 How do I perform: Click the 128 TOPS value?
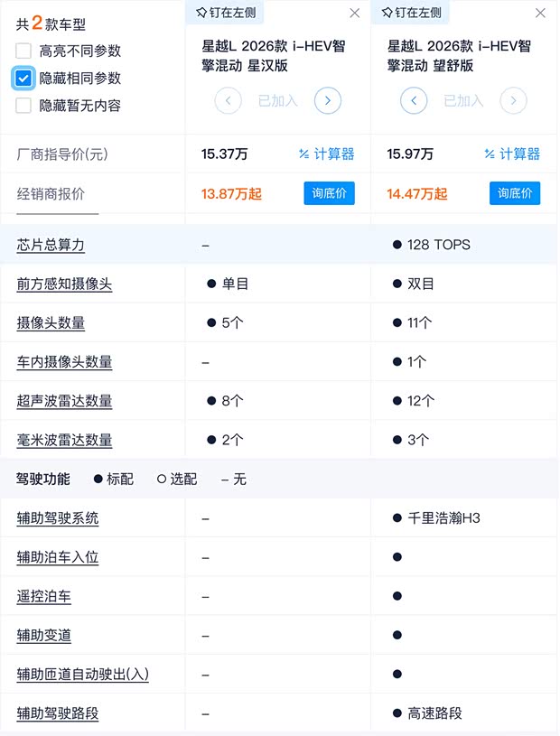[x=438, y=245]
